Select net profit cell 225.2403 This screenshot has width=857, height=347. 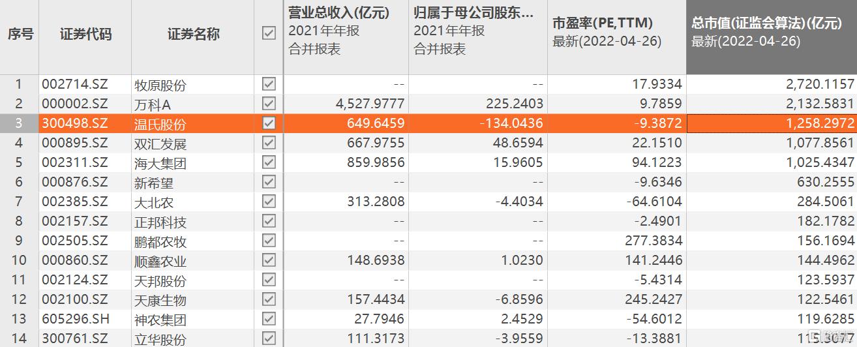515,104
